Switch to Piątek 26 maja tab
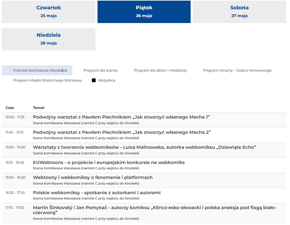The image size is (290, 225). click(144, 12)
